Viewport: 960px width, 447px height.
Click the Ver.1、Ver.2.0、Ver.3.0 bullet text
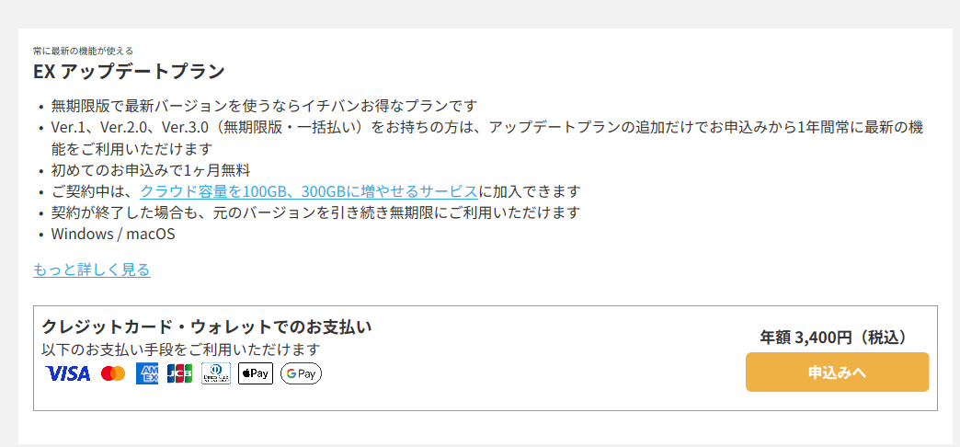487,138
